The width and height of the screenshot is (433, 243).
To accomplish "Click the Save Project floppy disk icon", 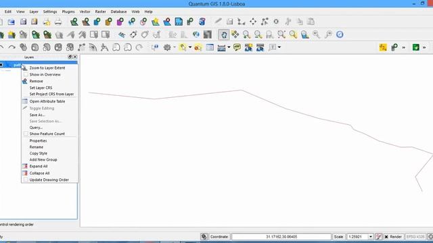I will pos(23,22).
